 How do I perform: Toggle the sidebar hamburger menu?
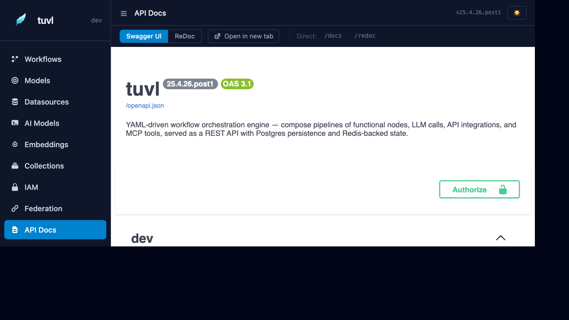(124, 14)
